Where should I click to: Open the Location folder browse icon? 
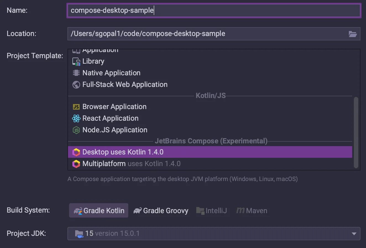click(353, 34)
